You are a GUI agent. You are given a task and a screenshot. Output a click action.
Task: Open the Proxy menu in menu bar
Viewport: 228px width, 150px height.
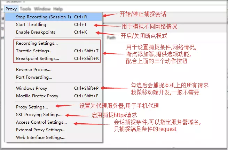click(x=11, y=9)
